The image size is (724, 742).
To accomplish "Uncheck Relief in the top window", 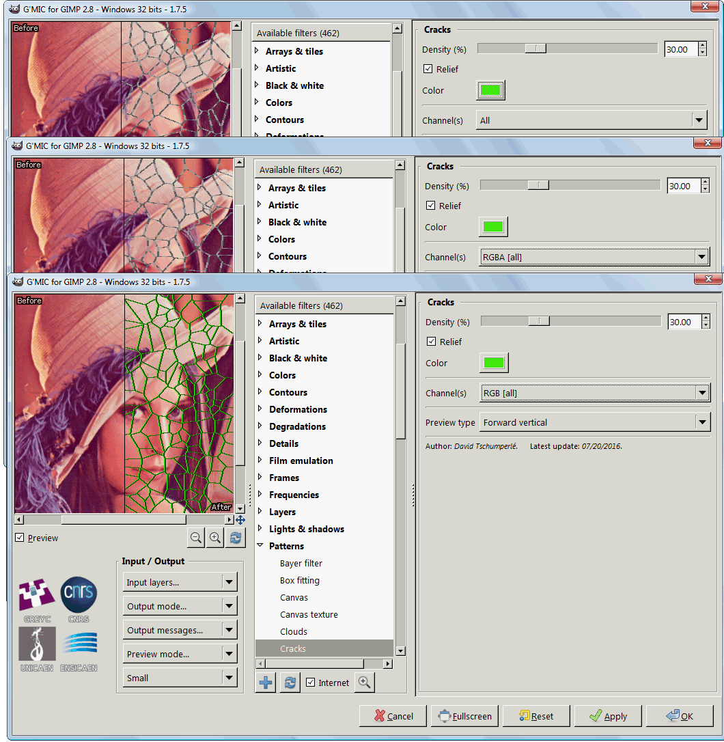I will [x=428, y=68].
